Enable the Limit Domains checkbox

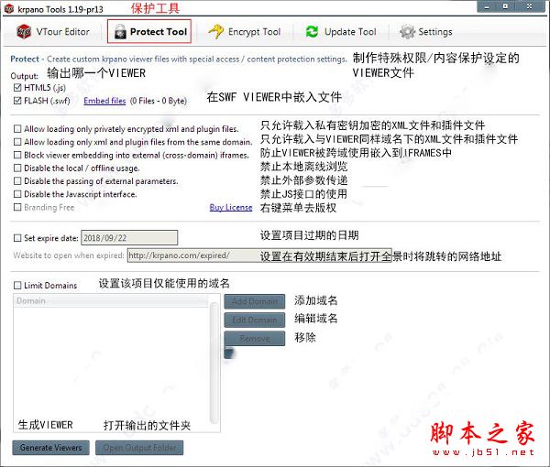[17, 285]
